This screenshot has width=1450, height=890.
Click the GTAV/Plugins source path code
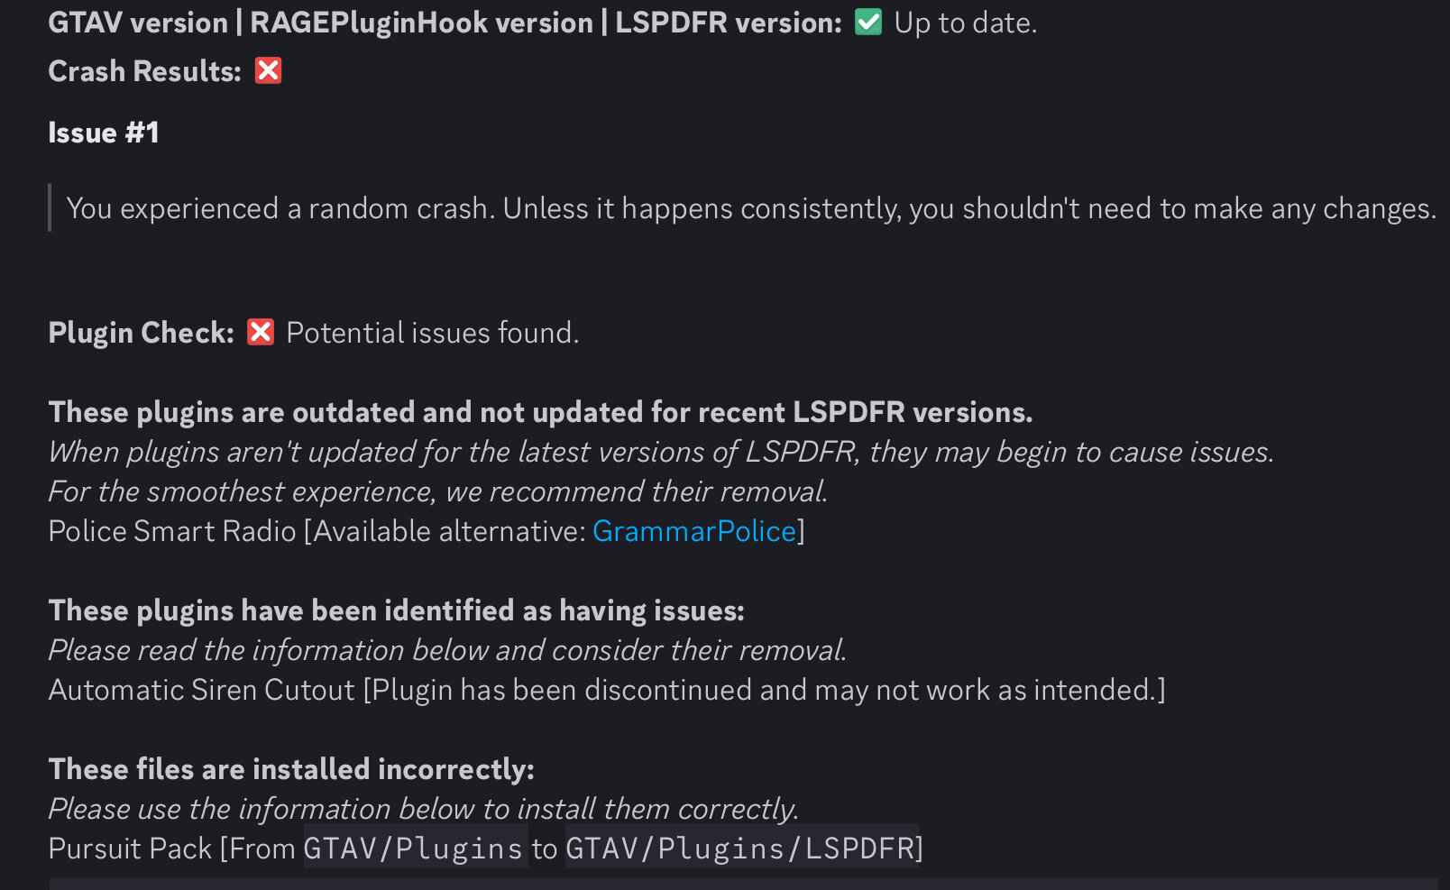pos(414,849)
